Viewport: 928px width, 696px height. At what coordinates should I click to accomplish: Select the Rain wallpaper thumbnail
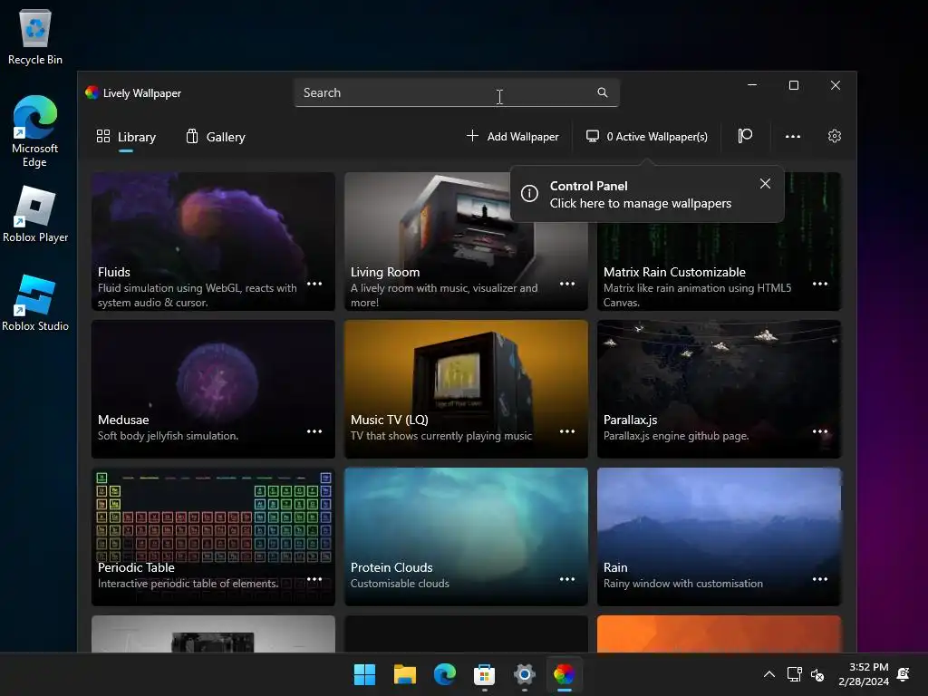tap(719, 536)
